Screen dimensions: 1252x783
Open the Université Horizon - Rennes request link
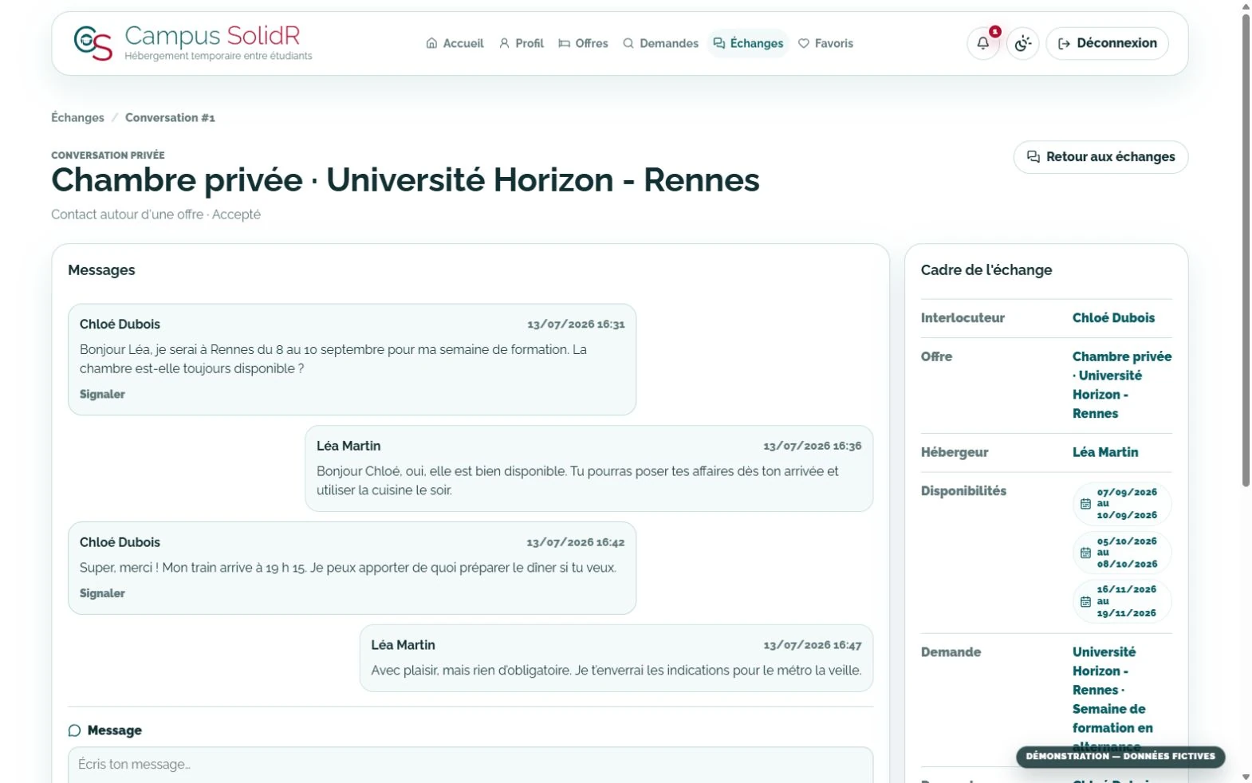(1112, 699)
